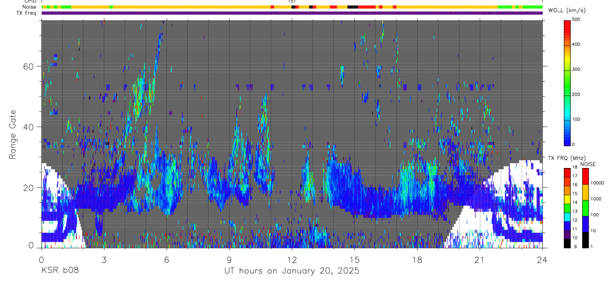Click the range gate tick label '20'
The image size is (610, 281).
click(x=29, y=187)
